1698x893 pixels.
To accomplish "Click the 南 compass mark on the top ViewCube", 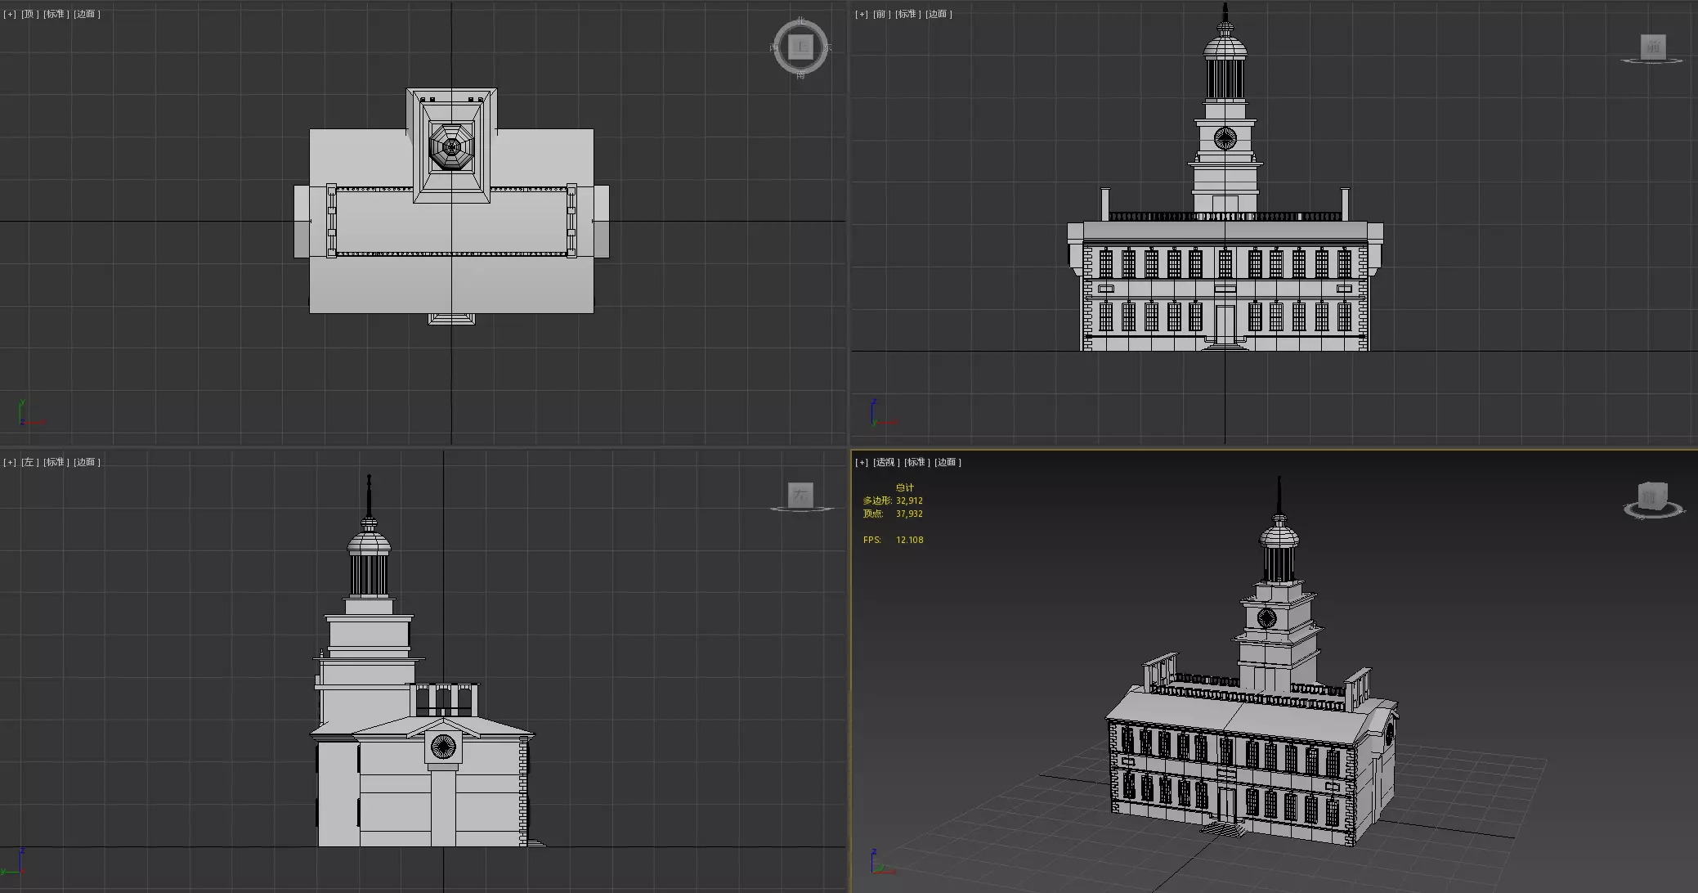I will [x=800, y=75].
